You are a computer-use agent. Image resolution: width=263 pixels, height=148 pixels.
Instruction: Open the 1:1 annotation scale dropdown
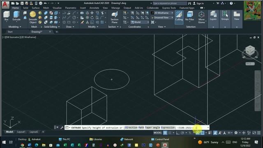click(230, 133)
